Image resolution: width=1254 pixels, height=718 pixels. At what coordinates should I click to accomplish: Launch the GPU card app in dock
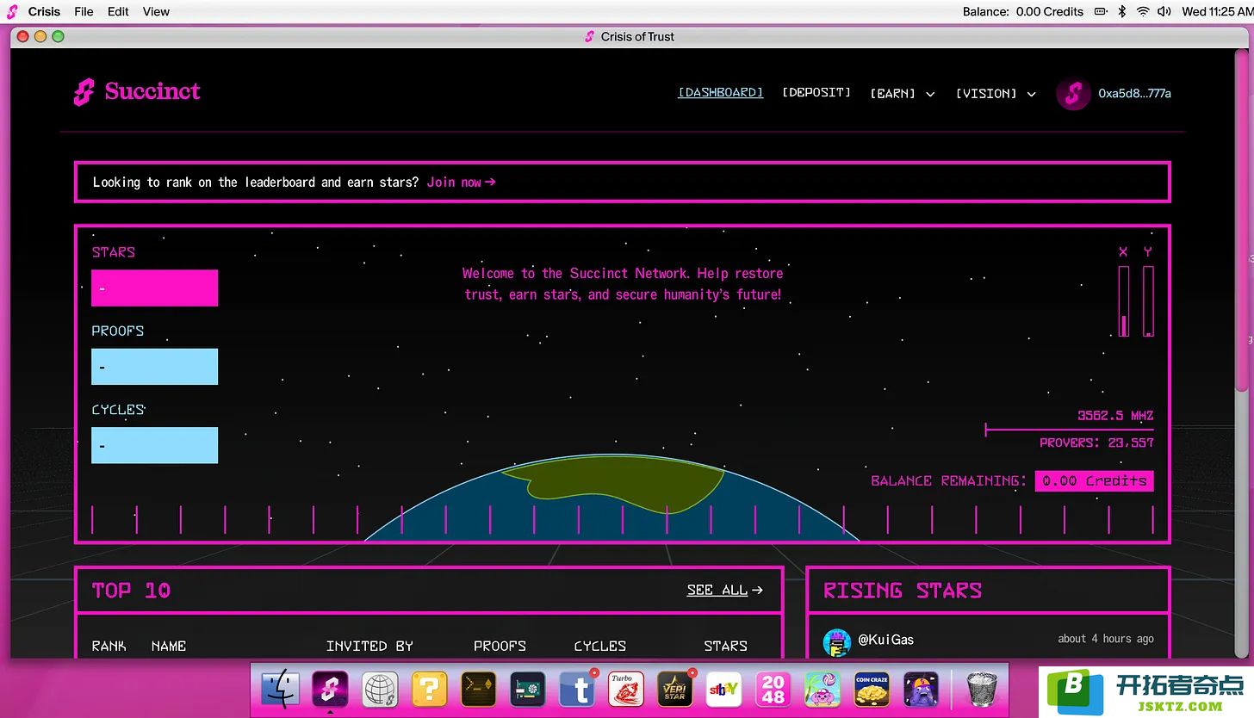click(x=527, y=690)
